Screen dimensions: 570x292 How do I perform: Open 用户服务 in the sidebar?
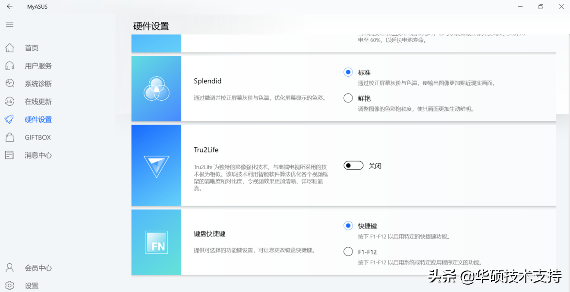38,66
